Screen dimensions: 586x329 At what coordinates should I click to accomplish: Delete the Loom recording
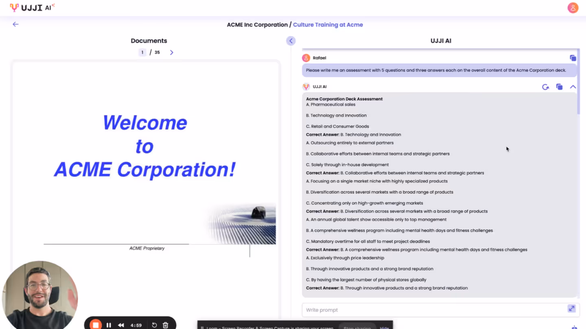point(165,325)
